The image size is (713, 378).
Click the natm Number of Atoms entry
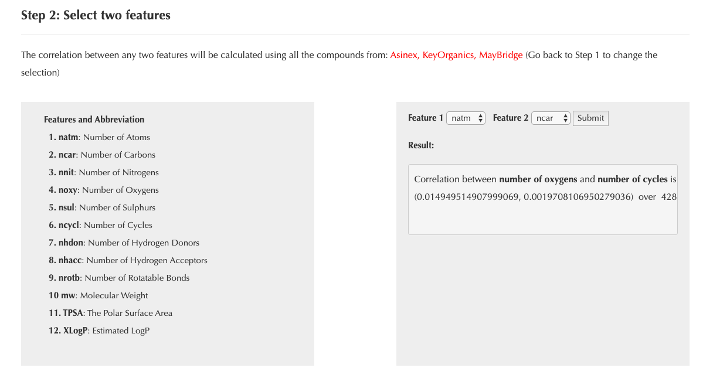pos(99,137)
